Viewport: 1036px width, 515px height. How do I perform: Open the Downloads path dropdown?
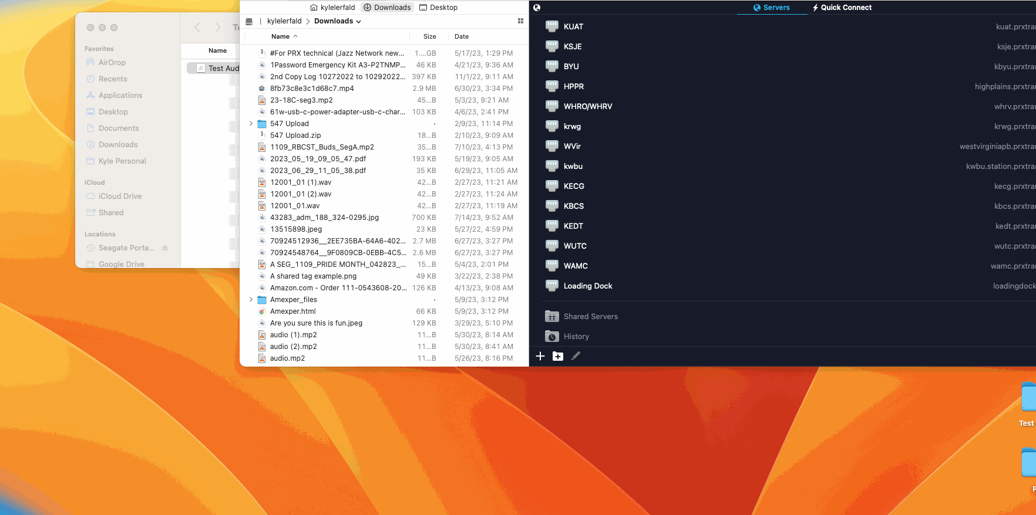tap(338, 21)
